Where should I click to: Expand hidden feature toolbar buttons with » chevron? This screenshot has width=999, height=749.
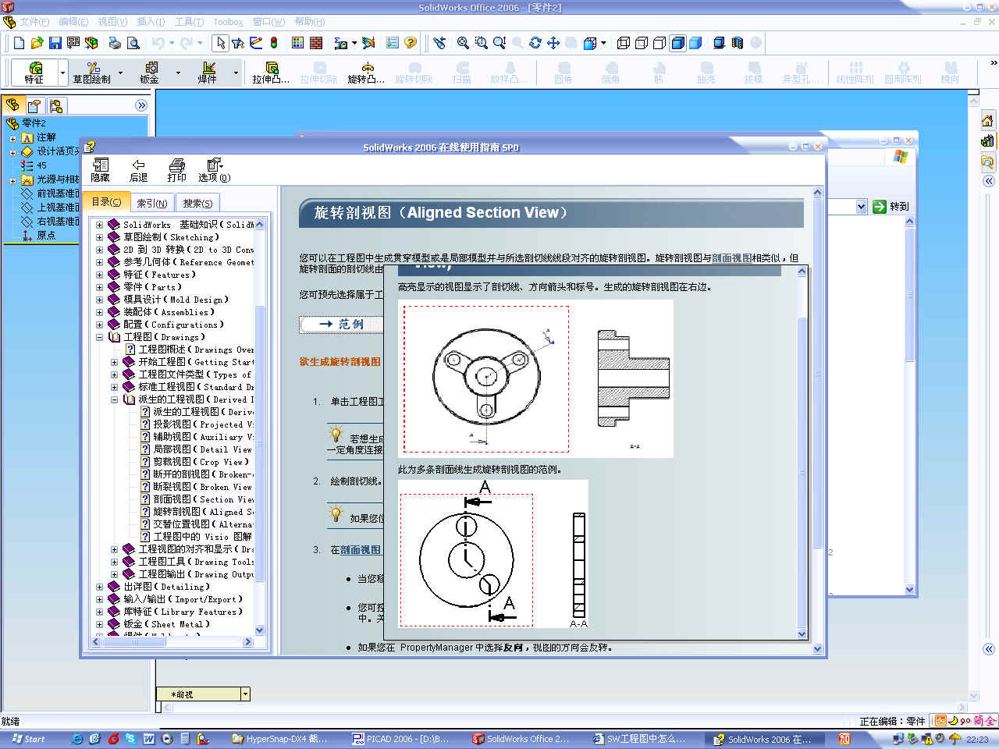[x=994, y=63]
